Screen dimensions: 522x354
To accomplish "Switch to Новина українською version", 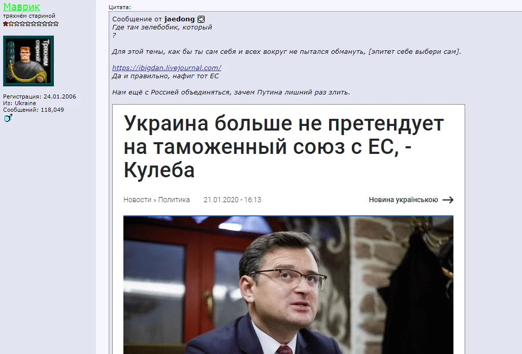I will point(403,200).
